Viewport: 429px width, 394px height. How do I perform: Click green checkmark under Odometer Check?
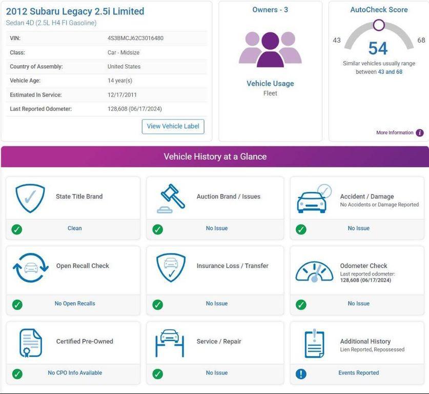tap(301, 304)
